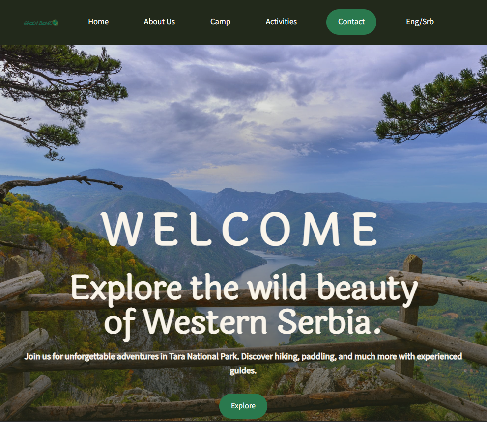The height and width of the screenshot is (422, 487).
Task: Go to the Home page link
Action: (x=98, y=22)
